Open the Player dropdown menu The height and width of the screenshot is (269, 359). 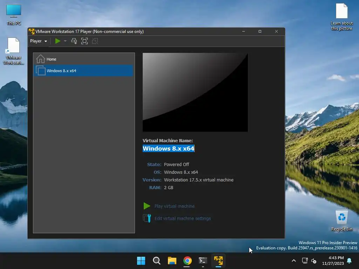[39, 41]
